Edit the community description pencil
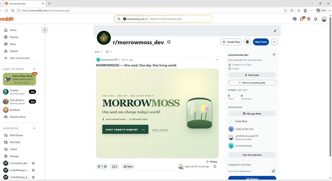 pos(274,55)
